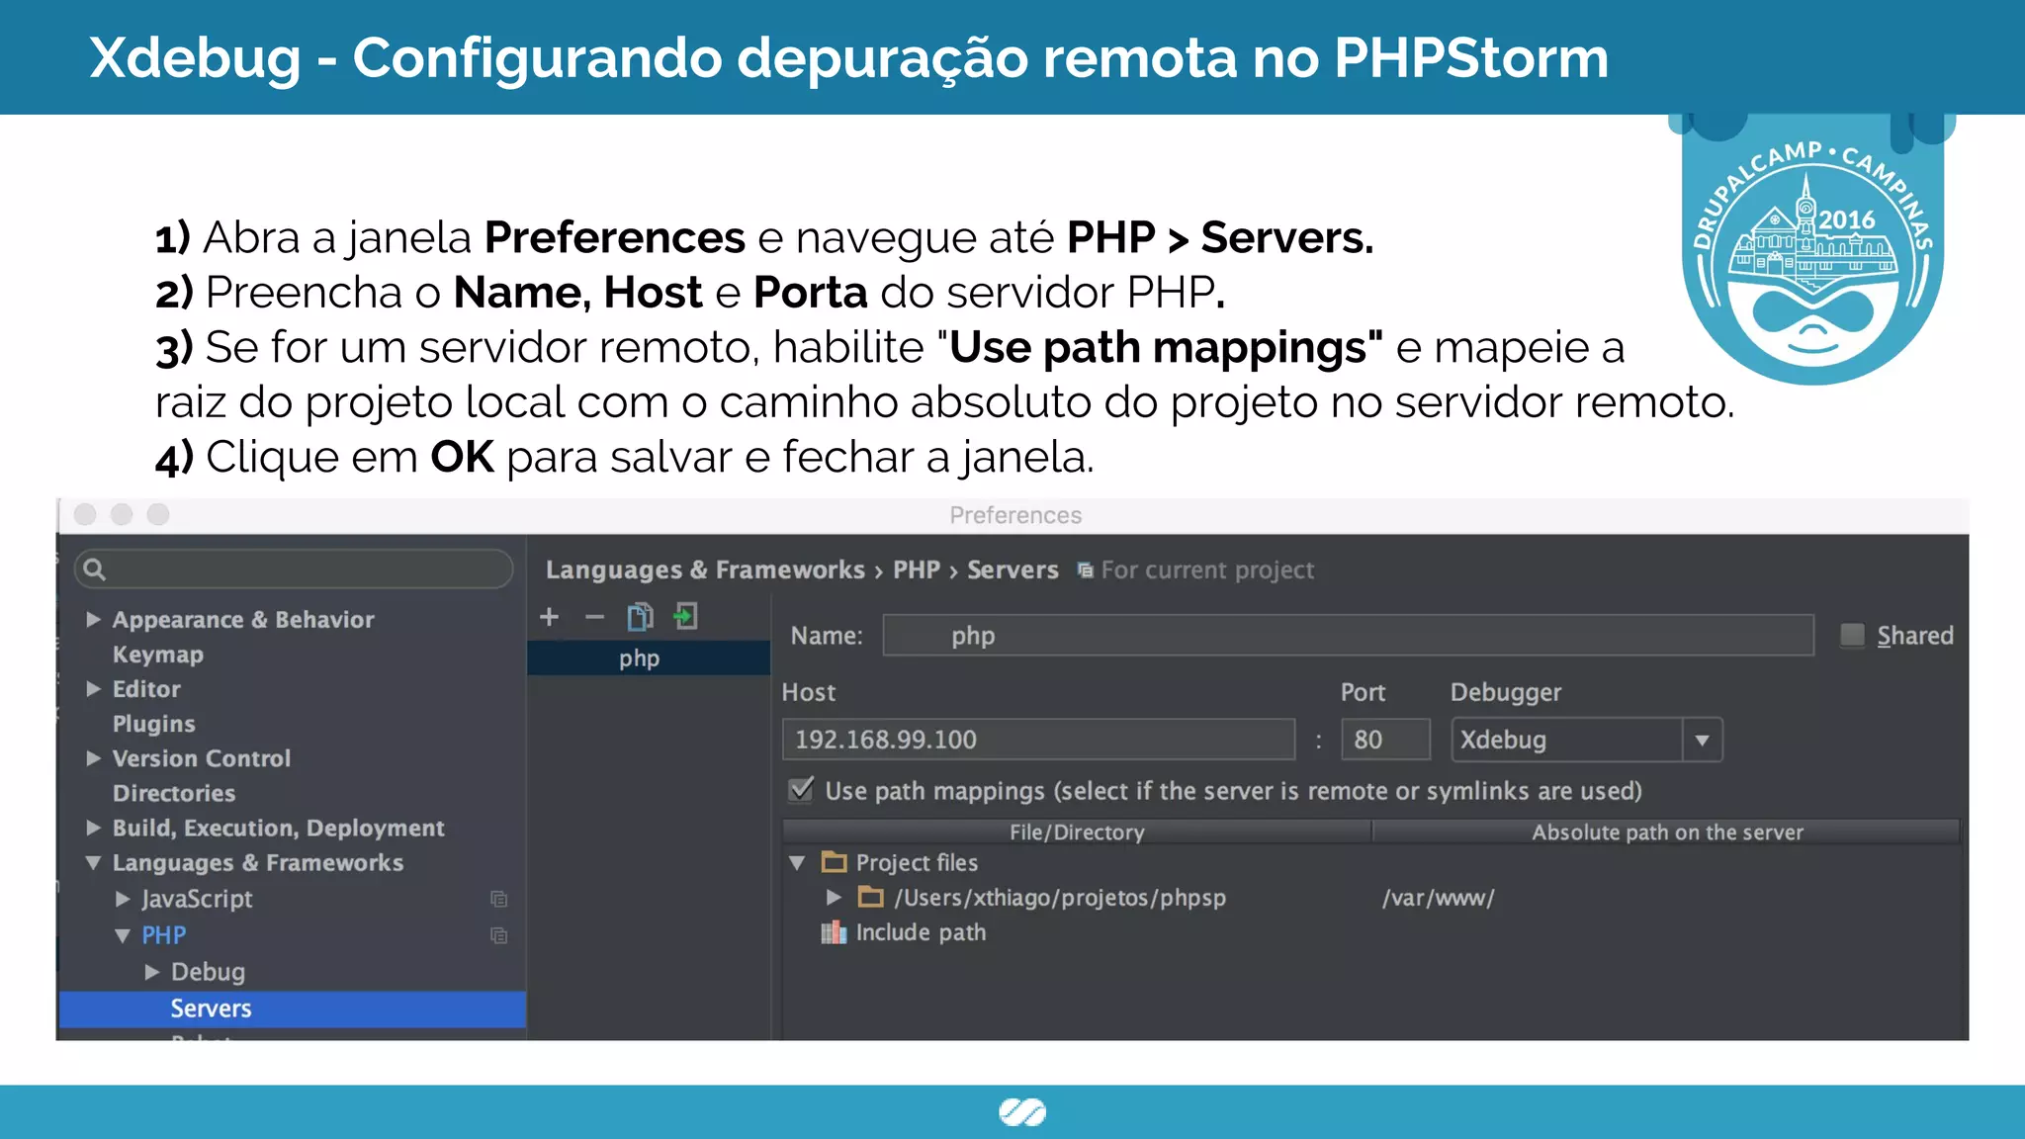Click Languages & Frameworks breadcrumb
Image resolution: width=2025 pixels, height=1139 pixels.
coord(705,569)
